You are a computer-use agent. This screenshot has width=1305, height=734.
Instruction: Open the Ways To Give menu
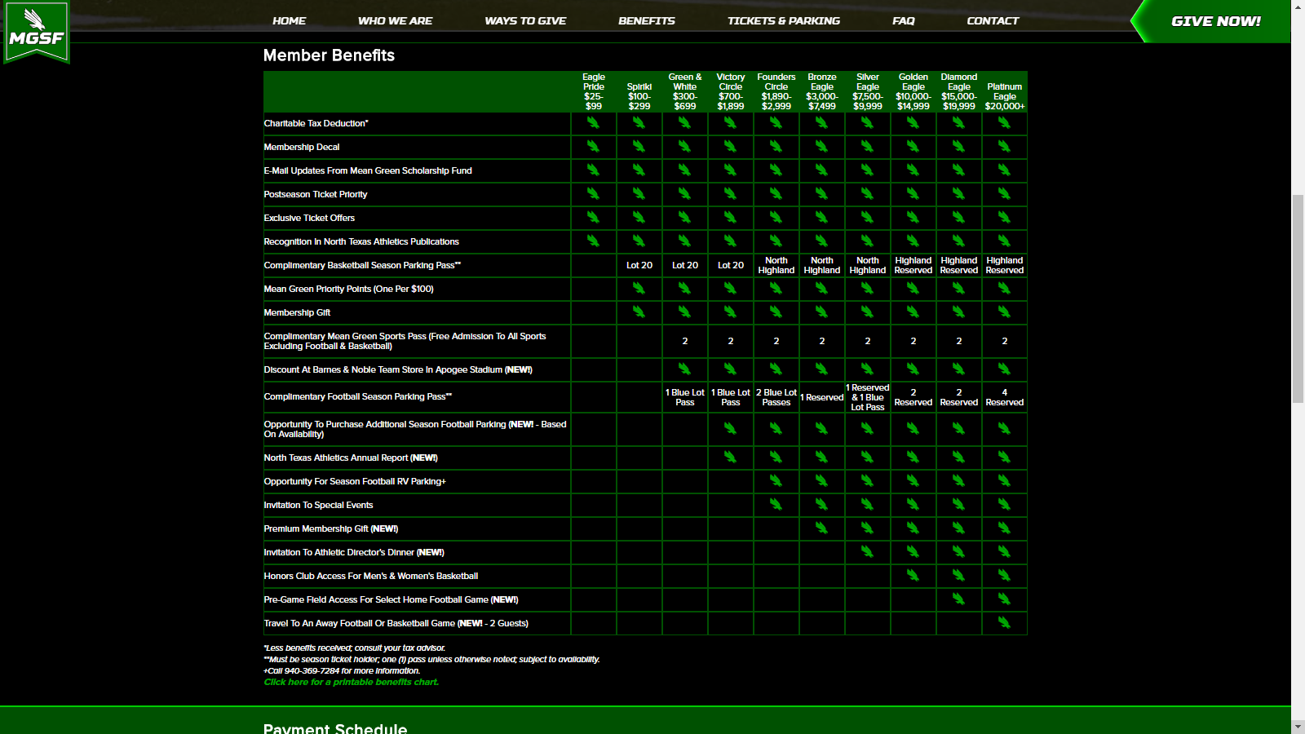point(525,21)
